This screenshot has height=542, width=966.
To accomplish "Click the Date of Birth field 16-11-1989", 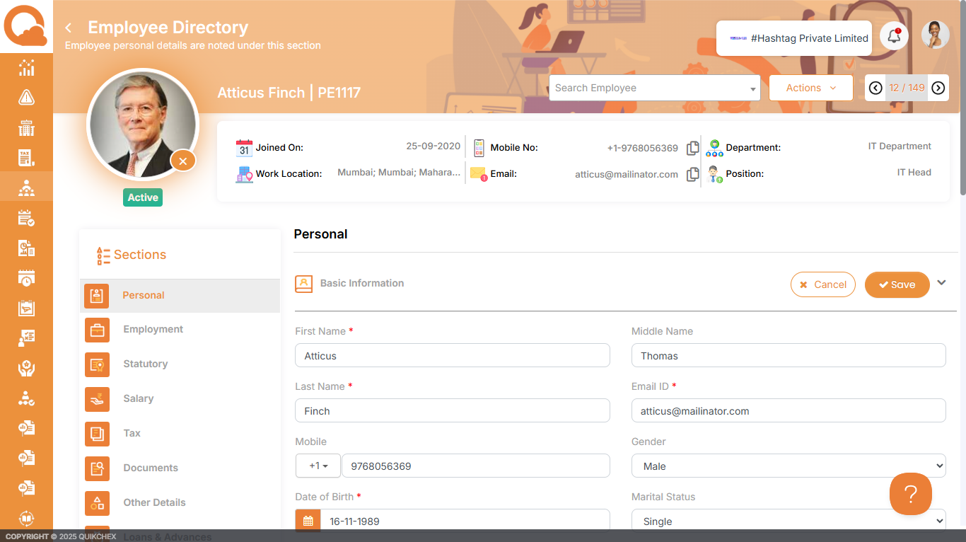I will tap(465, 520).
